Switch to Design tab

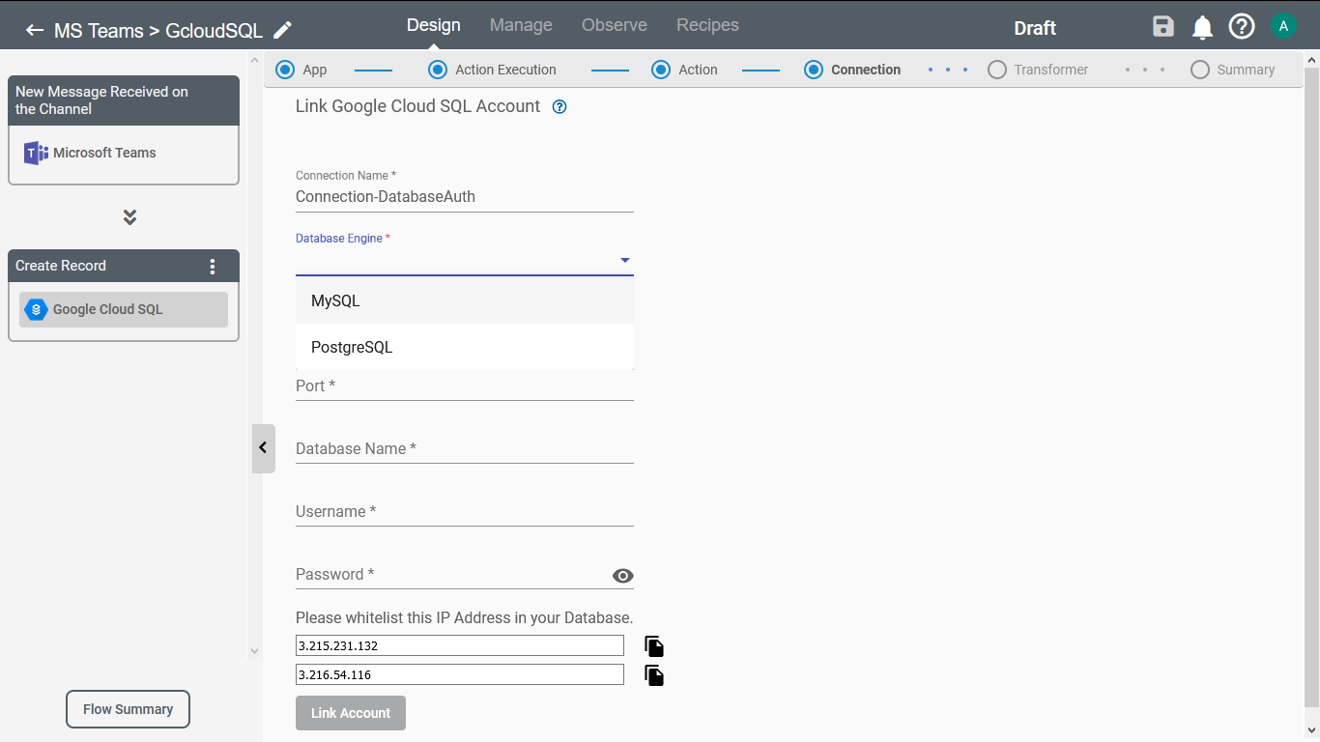click(x=433, y=25)
